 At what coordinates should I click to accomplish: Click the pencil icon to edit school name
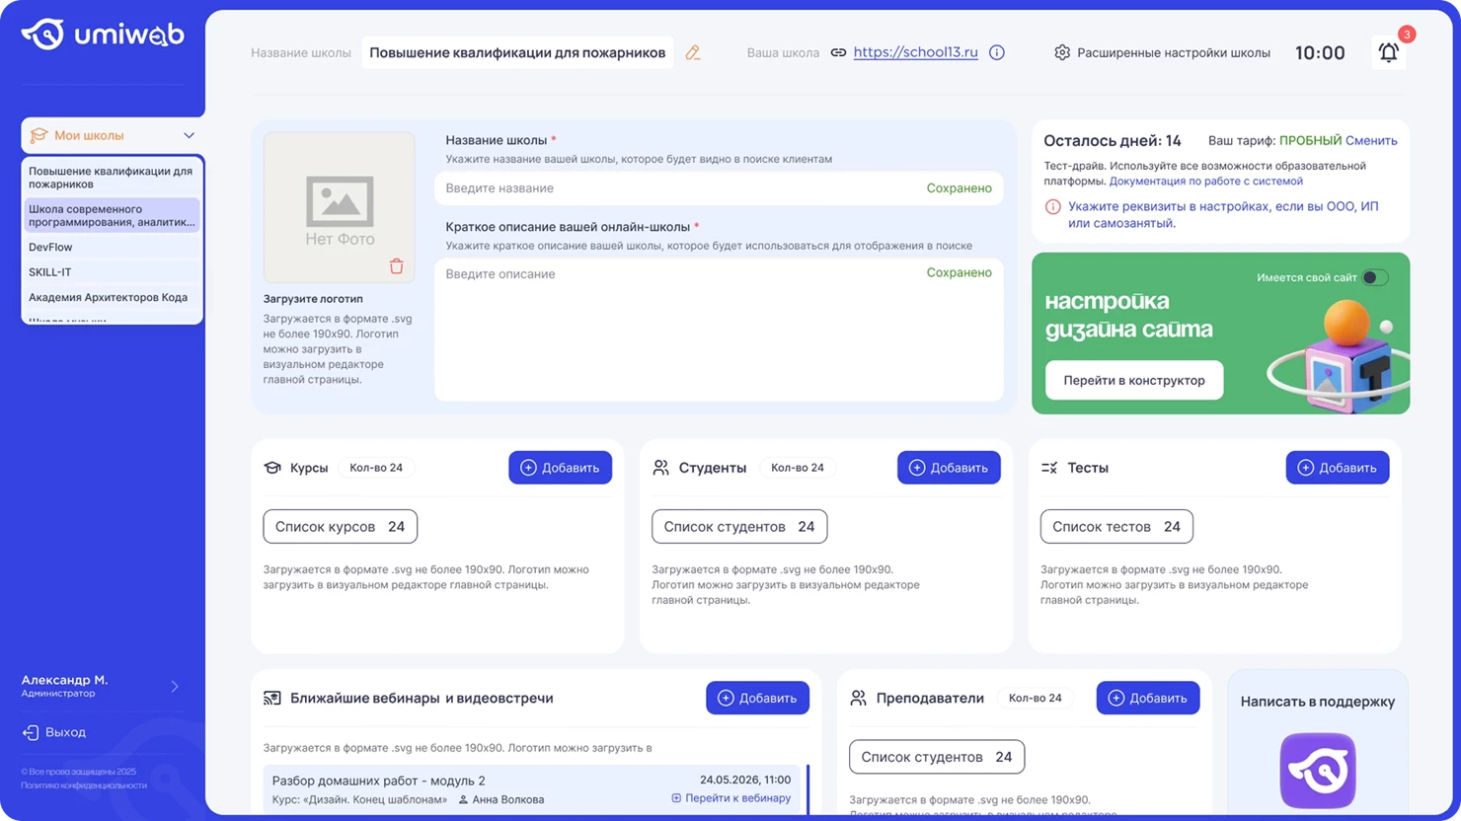coord(693,53)
